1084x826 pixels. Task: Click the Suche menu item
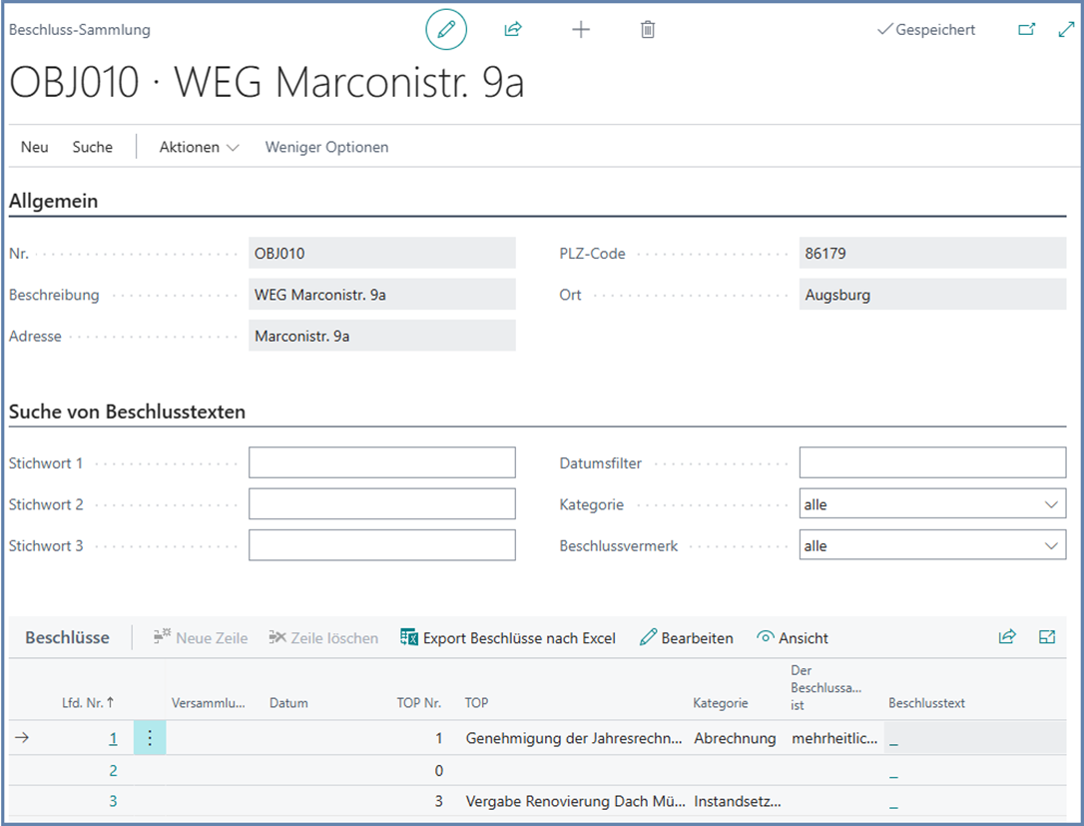coord(93,147)
